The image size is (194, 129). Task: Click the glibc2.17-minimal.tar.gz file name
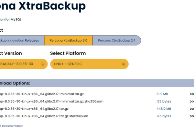(x=42, y=94)
